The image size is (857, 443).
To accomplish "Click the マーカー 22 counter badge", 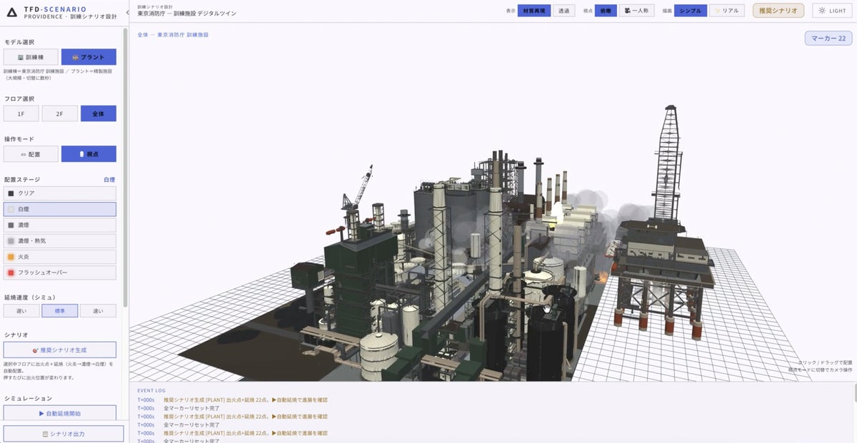I will point(828,39).
